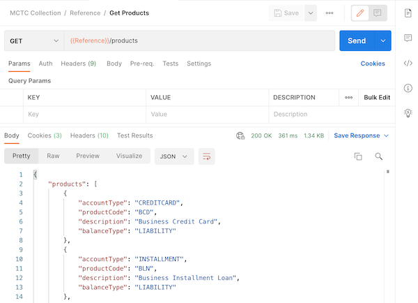Expand the Send button arrow options

[382, 41]
